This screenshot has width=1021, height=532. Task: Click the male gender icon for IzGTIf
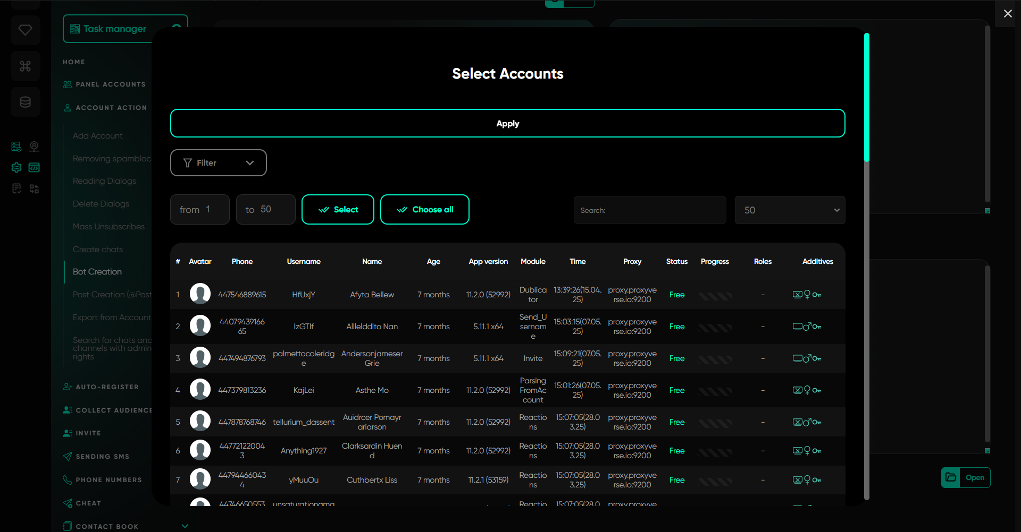[x=807, y=327]
